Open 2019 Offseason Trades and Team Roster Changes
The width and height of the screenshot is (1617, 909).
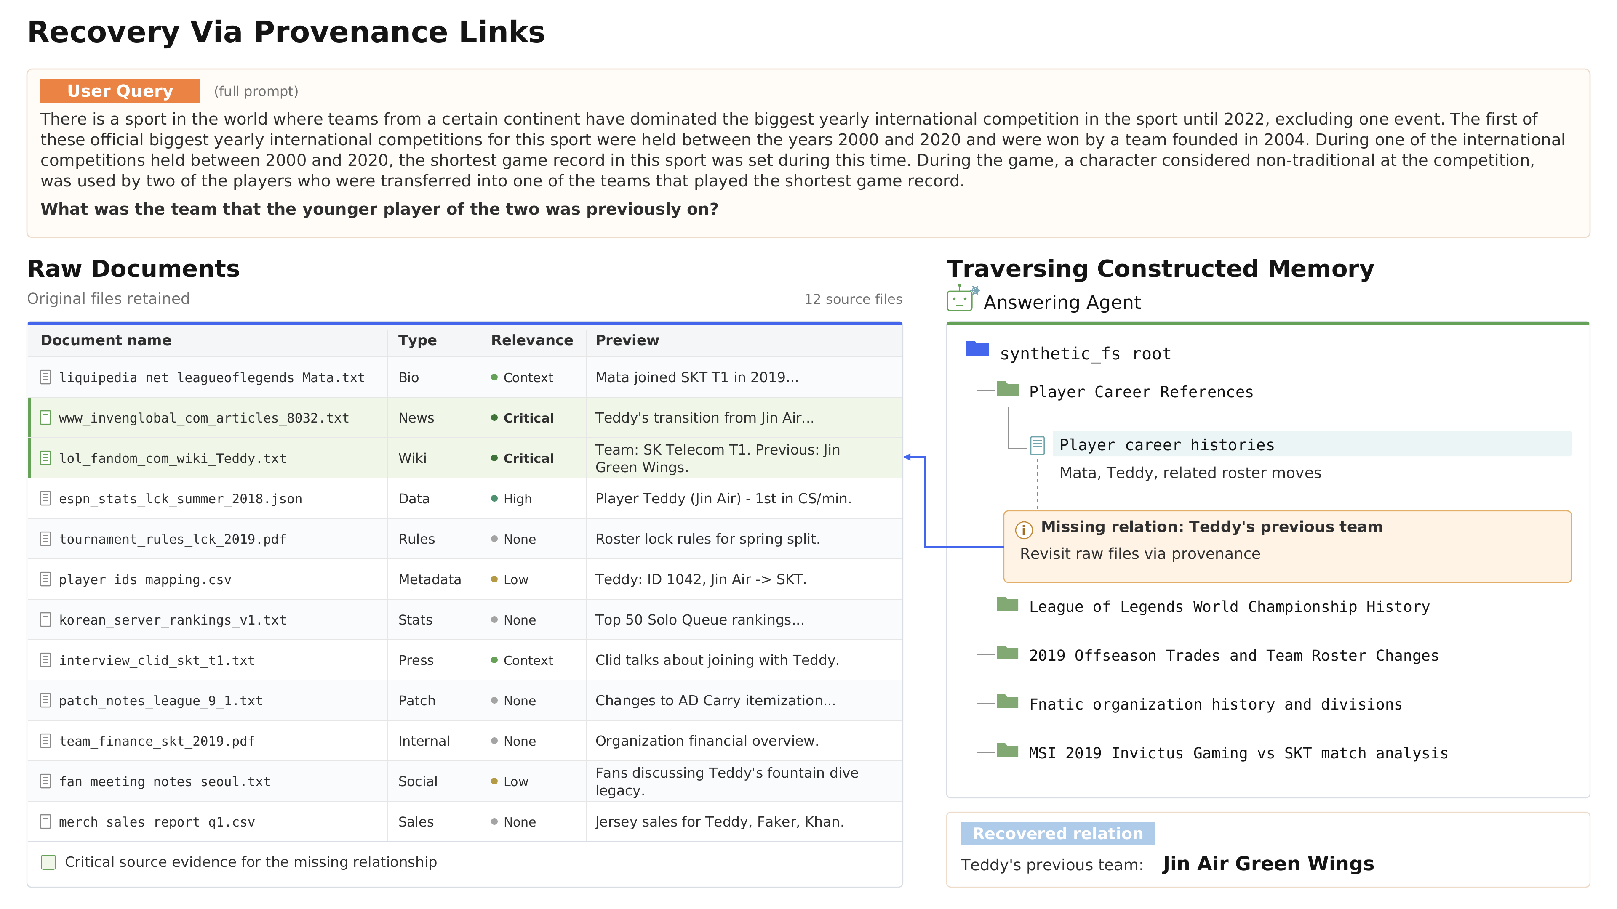[x=1233, y=656]
